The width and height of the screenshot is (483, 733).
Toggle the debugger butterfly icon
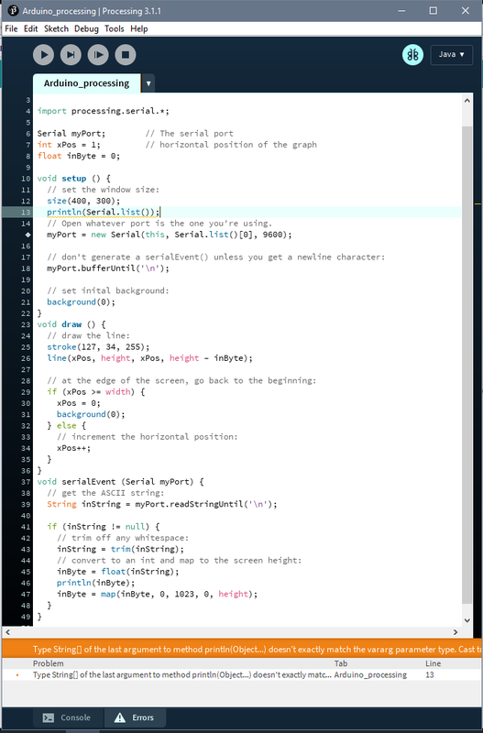[x=412, y=55]
